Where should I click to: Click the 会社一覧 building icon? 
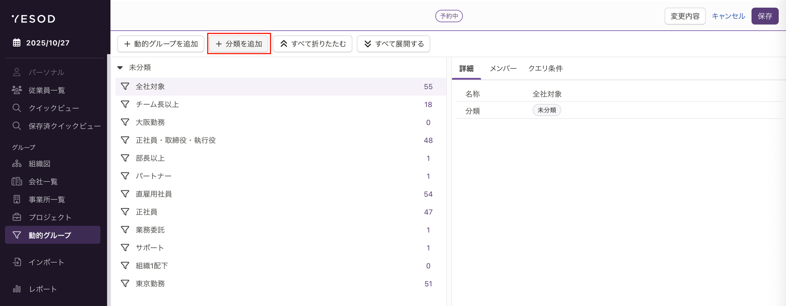coord(17,181)
